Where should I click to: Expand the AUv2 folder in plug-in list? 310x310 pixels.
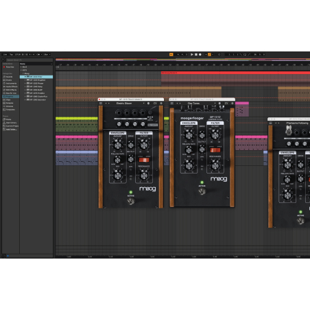click(21, 67)
